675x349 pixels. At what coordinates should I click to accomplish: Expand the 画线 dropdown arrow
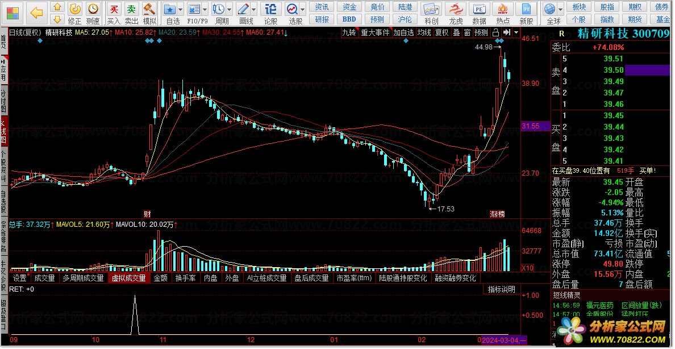tap(254, 9)
